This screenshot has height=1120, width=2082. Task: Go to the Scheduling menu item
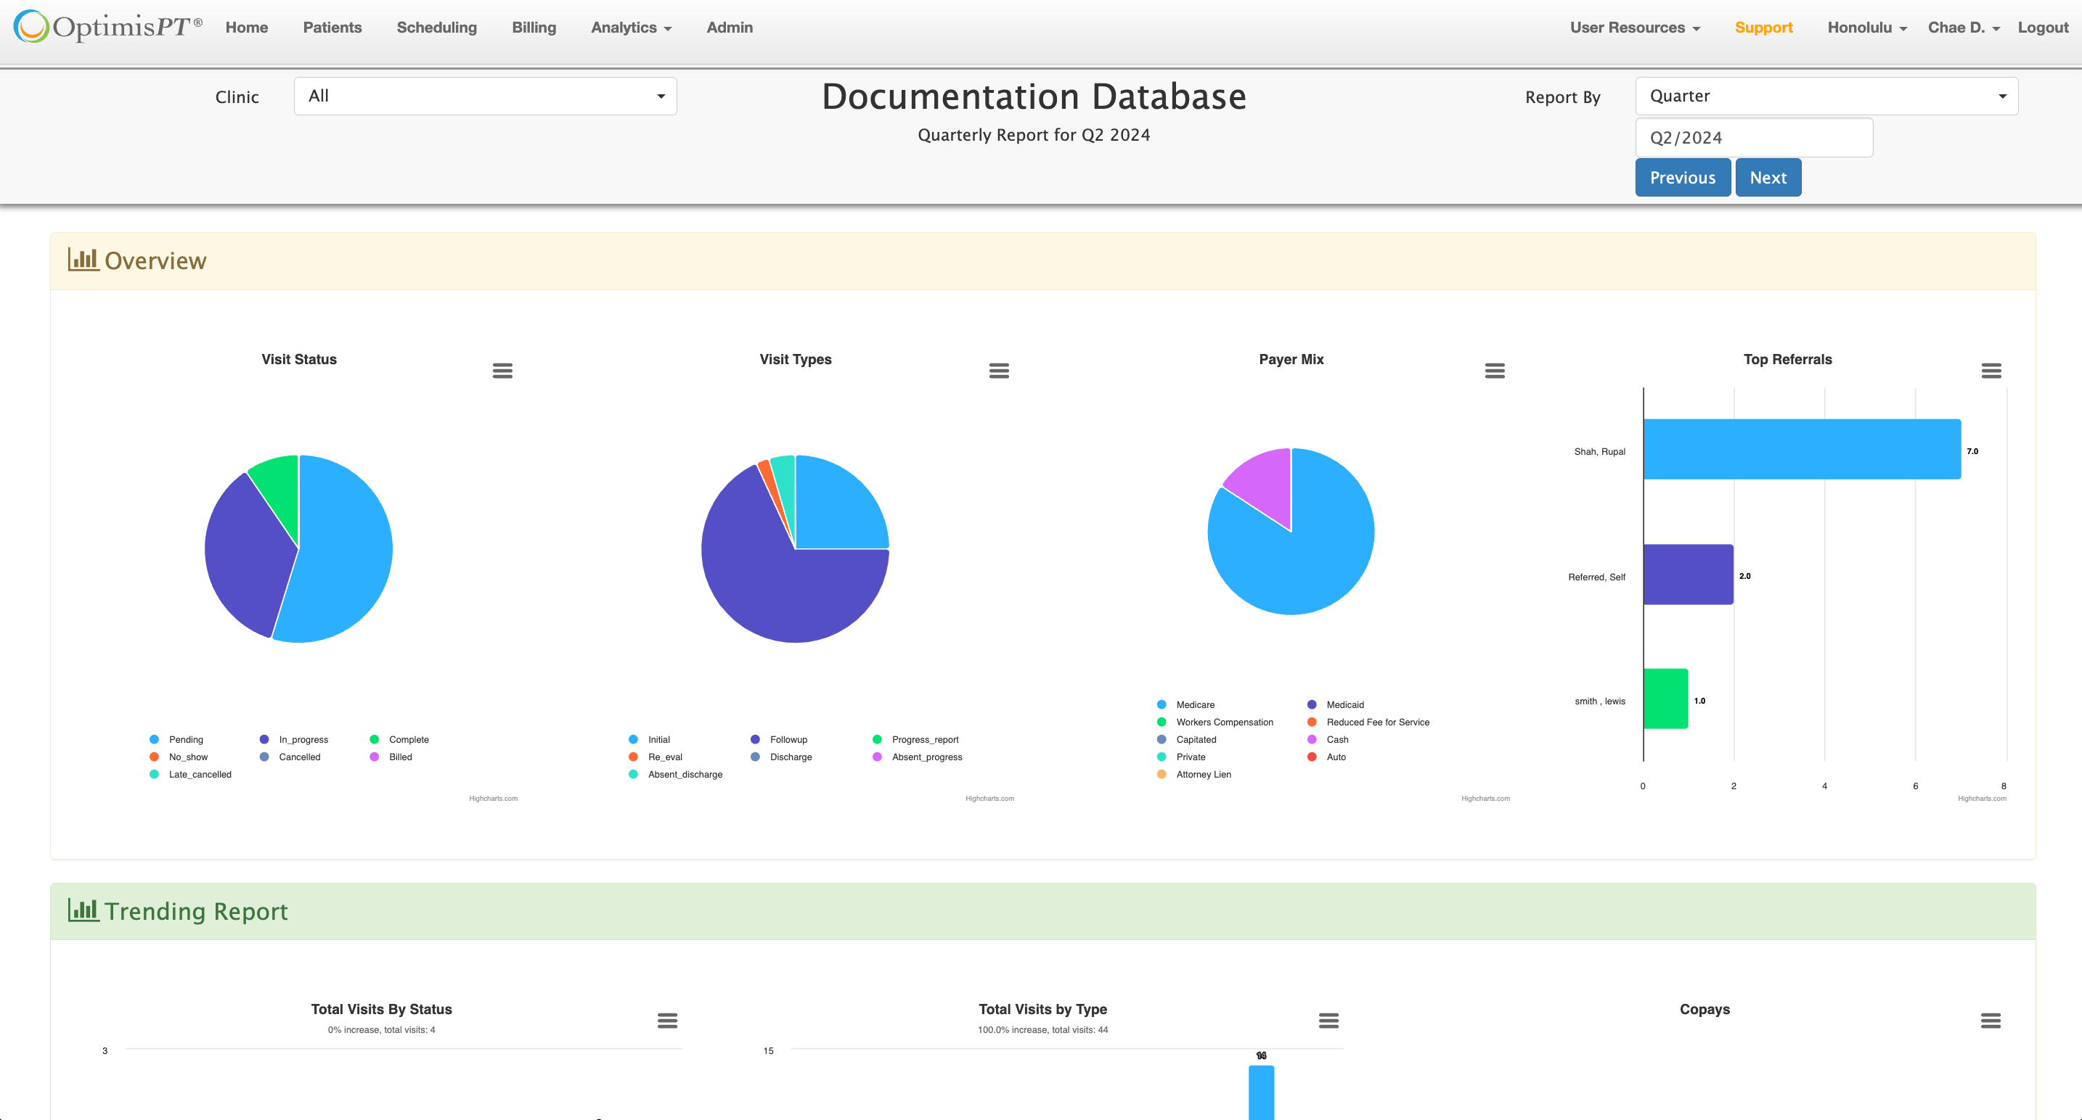(x=436, y=28)
